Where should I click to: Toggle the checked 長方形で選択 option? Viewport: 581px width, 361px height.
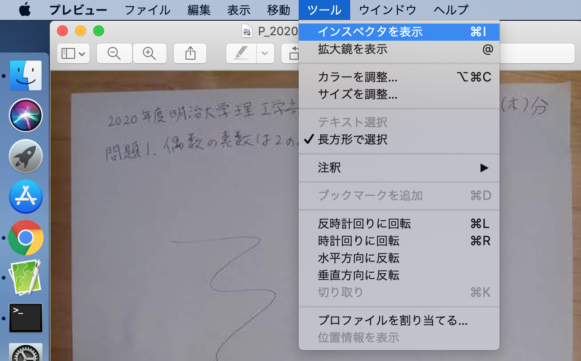click(399, 140)
